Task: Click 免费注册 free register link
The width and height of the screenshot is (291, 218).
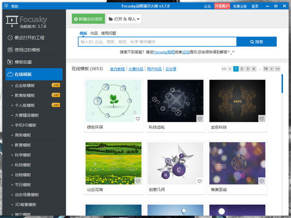Action: 240,6
